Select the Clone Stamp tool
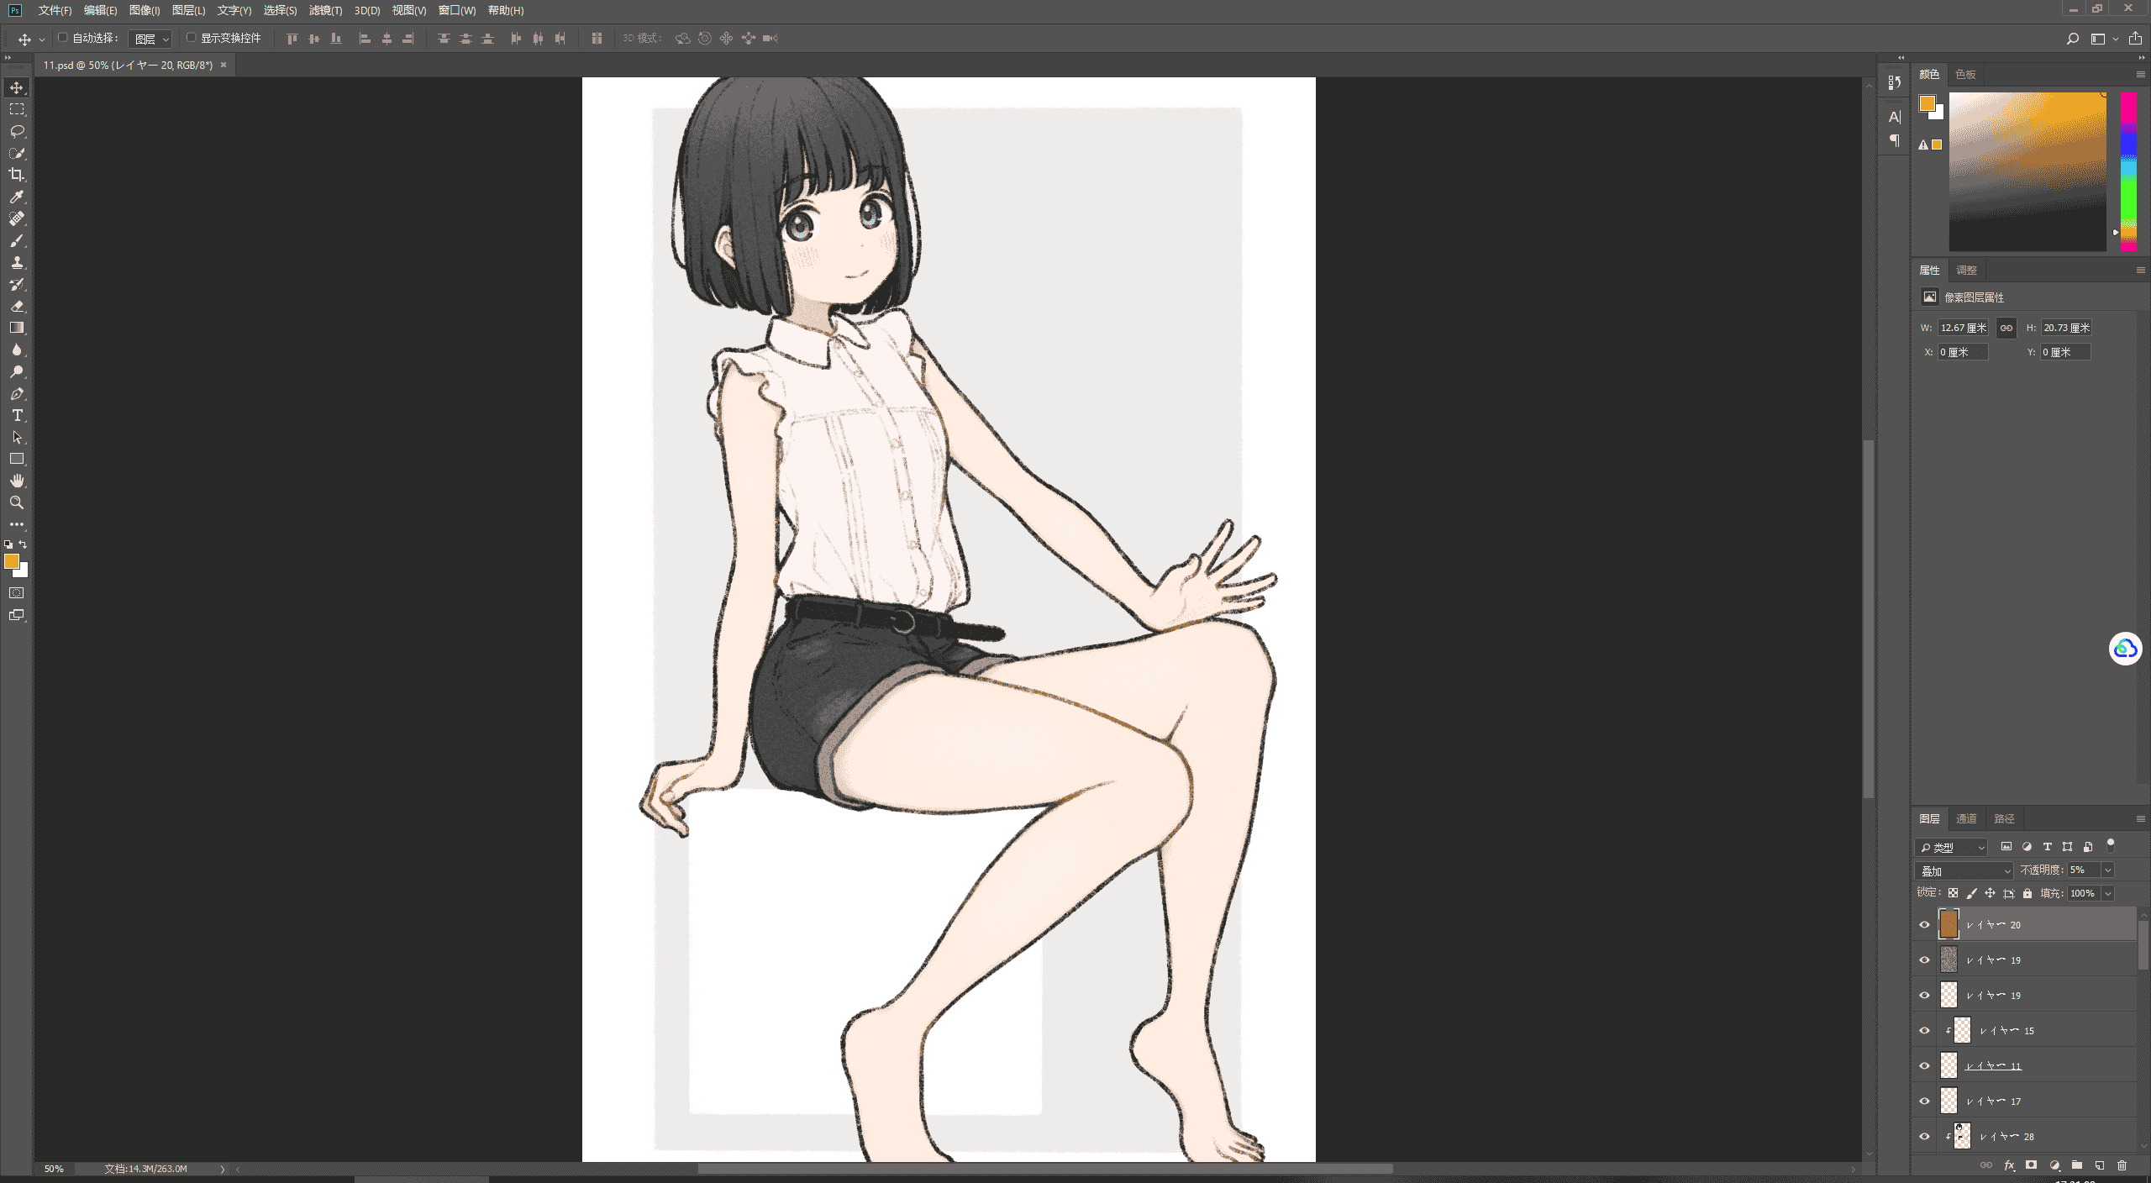This screenshot has width=2151, height=1183. [17, 262]
